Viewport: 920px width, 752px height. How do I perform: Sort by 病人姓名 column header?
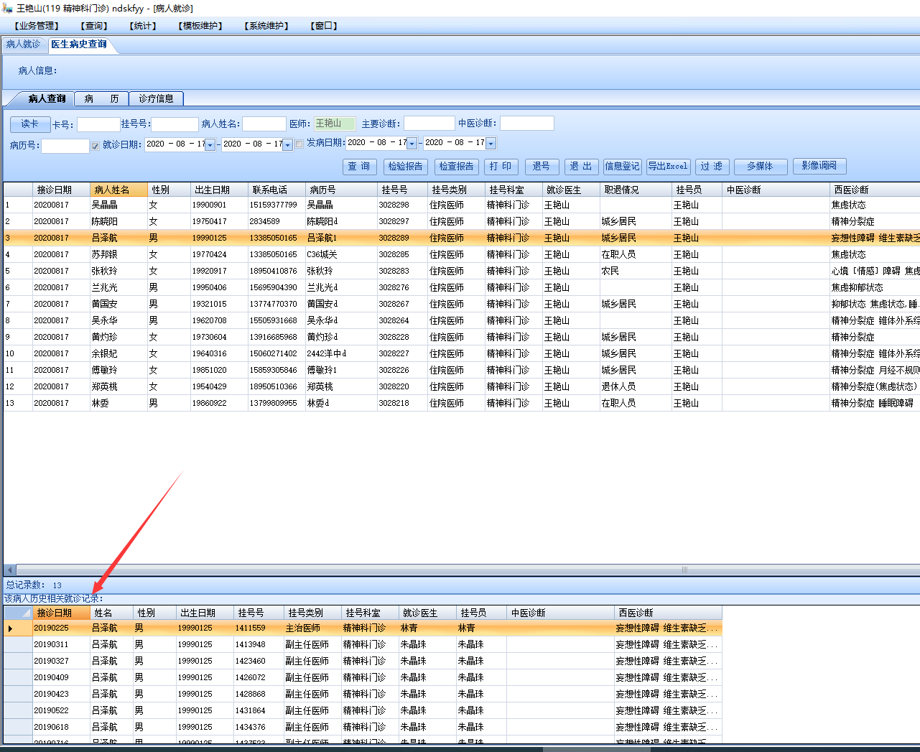pos(112,190)
